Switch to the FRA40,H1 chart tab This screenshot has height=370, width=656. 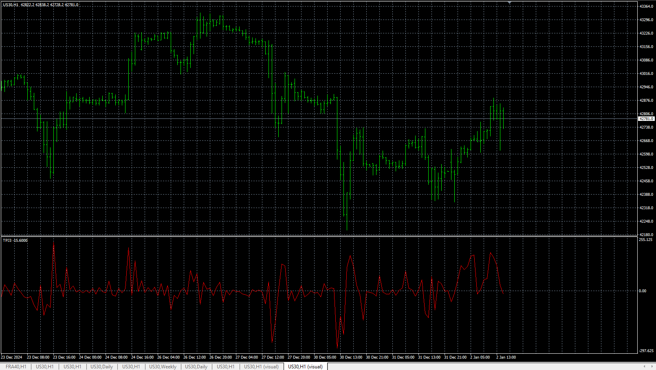point(16,367)
